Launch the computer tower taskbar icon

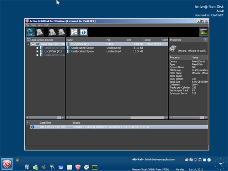pyautogui.click(x=27, y=167)
